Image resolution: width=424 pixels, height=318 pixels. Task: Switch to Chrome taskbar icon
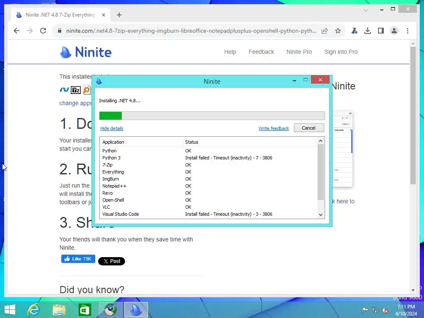110,310
